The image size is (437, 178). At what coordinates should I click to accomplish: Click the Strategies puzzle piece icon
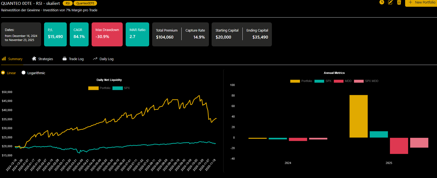pos(34,59)
